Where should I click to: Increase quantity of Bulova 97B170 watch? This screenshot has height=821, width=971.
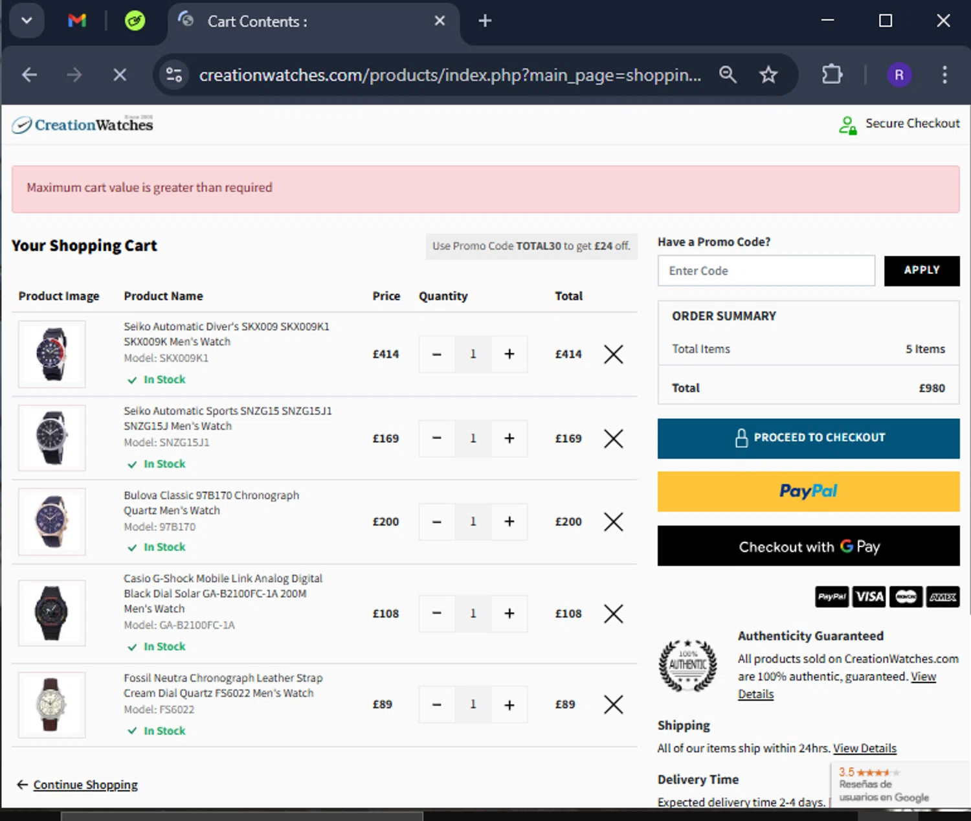tap(509, 522)
